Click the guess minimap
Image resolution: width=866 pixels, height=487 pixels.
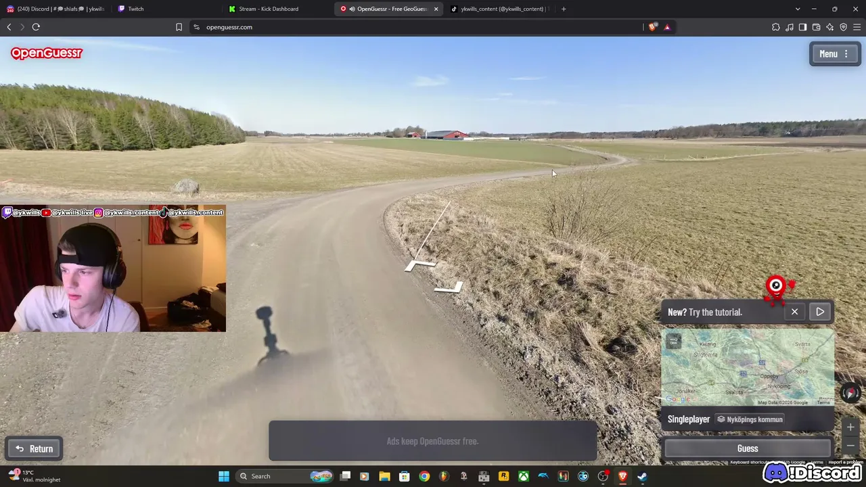pos(748,367)
